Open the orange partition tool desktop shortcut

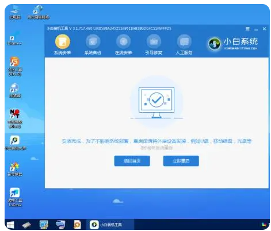tap(15, 66)
